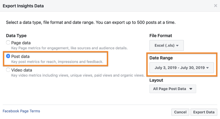Click the Key video metrics description line
Image resolution: width=220 pixels, height=119 pixels.
78,75
